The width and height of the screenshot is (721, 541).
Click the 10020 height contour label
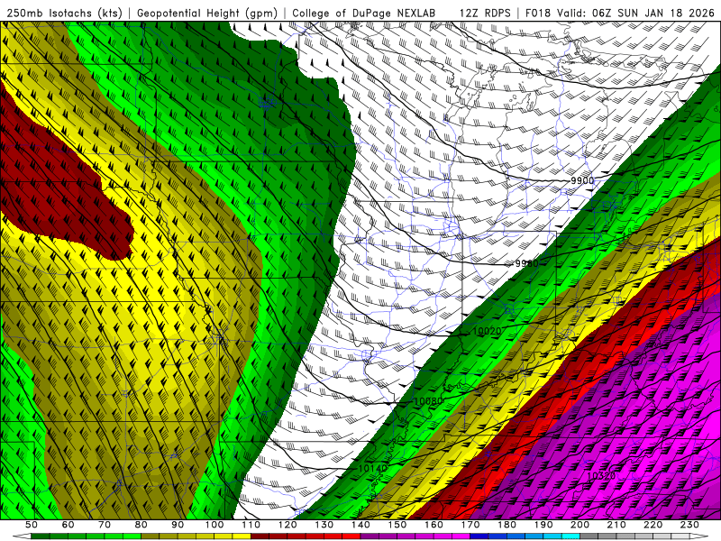tap(487, 331)
